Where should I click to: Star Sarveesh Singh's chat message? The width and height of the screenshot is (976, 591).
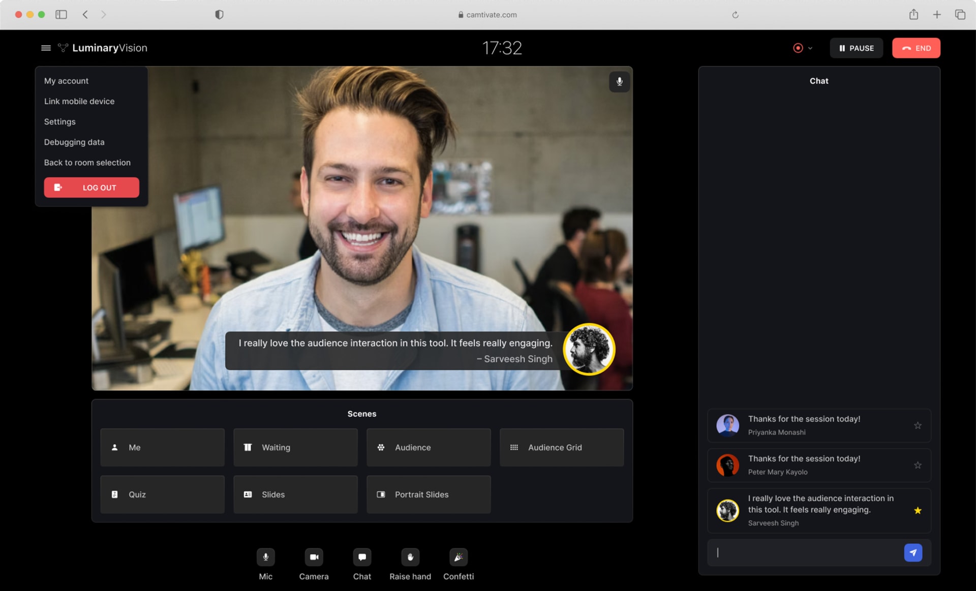(x=920, y=510)
